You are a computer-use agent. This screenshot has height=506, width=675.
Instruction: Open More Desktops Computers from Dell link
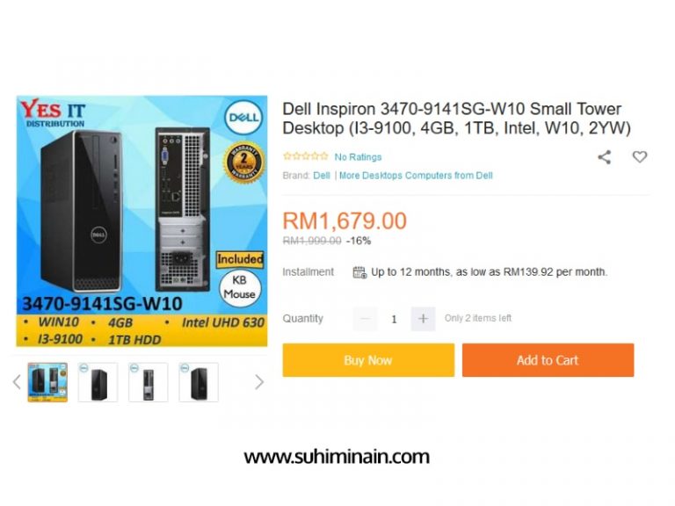tap(416, 176)
